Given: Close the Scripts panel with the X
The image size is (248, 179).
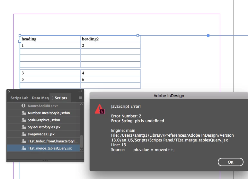Looking at the screenshot, I should pyautogui.click(x=9, y=91).
